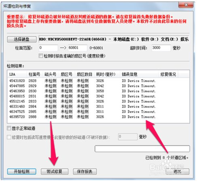This screenshot has width=197, height=182.
Task: Click the empty progress bar
Action: 142,149
